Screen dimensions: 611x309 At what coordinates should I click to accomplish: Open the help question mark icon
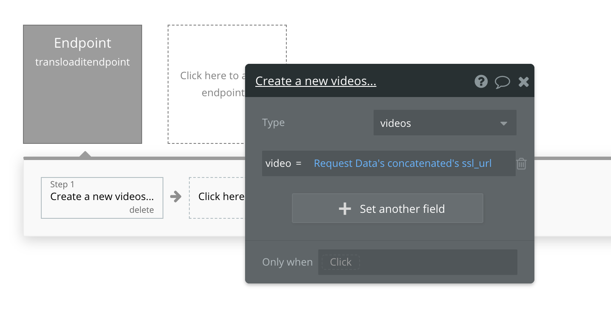pyautogui.click(x=481, y=81)
